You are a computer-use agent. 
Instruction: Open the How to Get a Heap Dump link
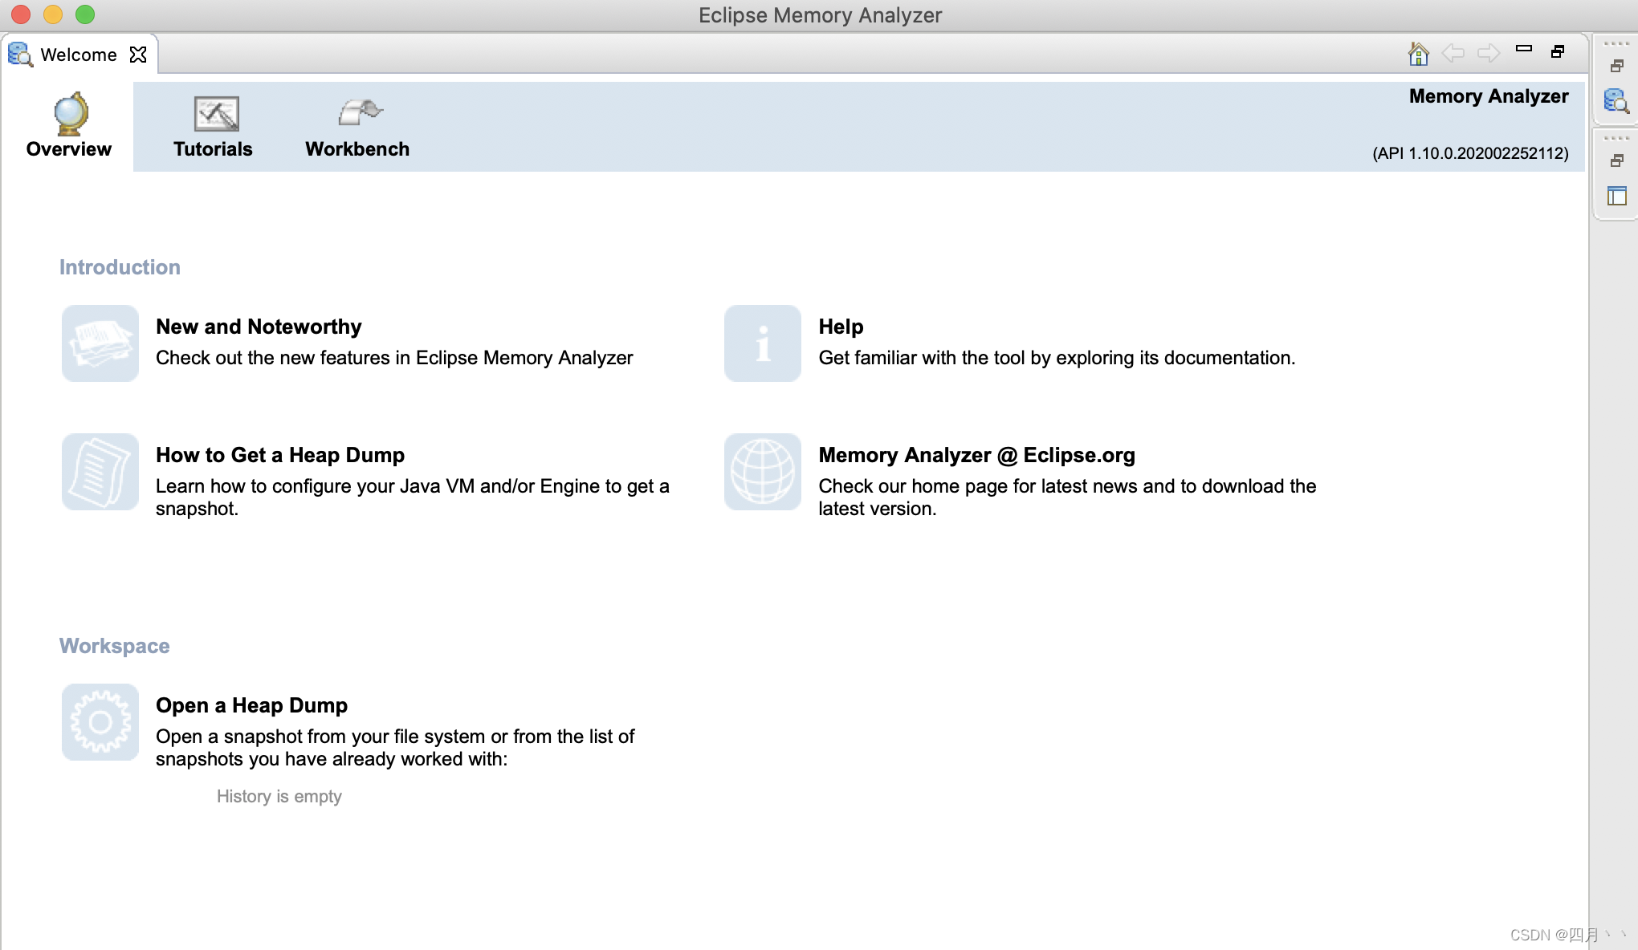[280, 455]
